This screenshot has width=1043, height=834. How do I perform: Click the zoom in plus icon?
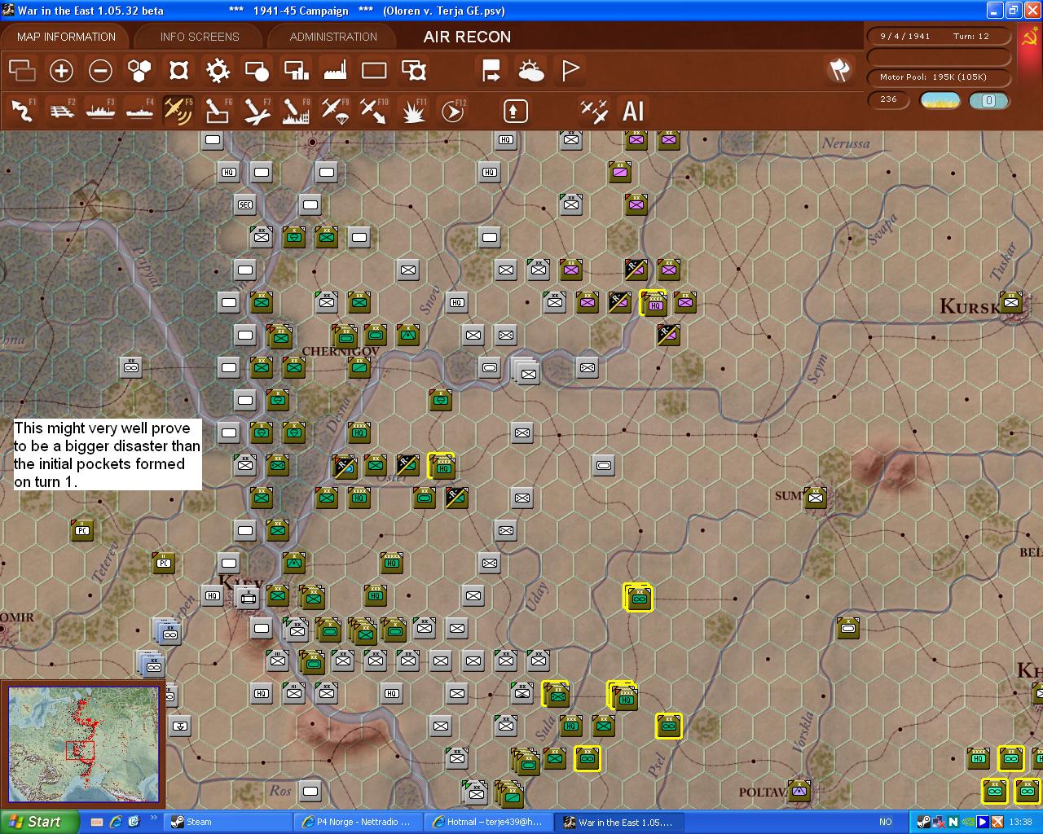click(61, 71)
